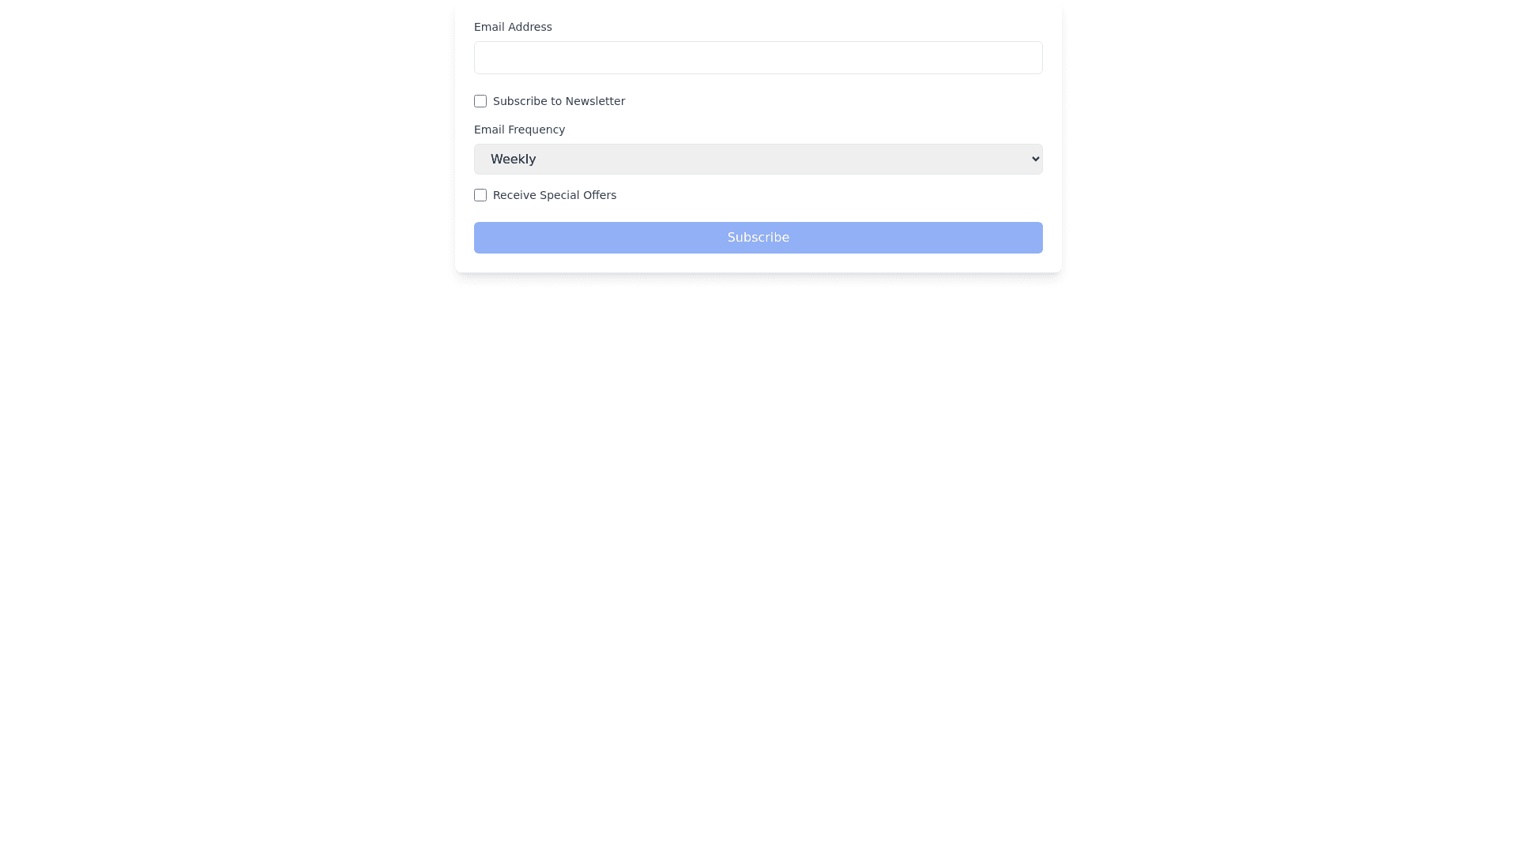Select the "Weekly" value in the frequency selector
Image resolution: width=1517 pixels, height=853 pixels.
click(x=514, y=160)
